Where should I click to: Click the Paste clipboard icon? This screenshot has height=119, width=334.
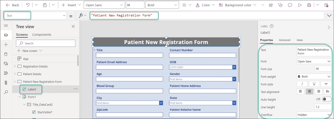[x=45, y=5]
